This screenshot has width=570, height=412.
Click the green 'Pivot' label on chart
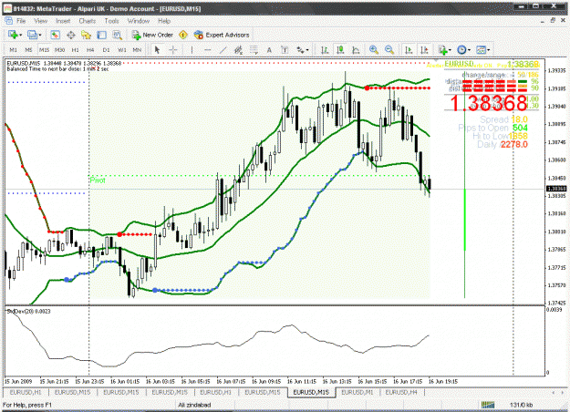(98, 180)
